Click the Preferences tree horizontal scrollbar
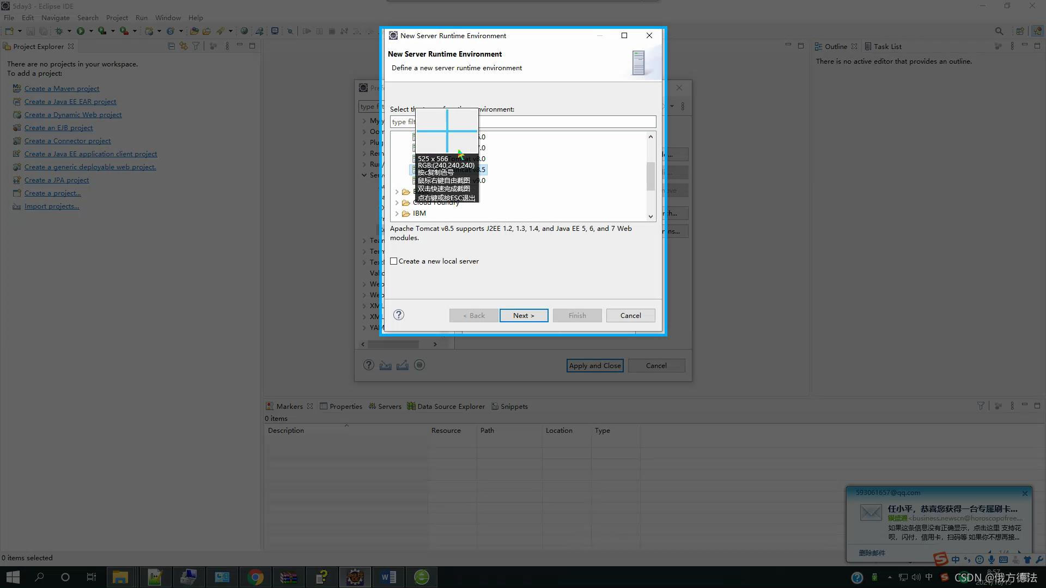The width and height of the screenshot is (1046, 588). (x=393, y=344)
